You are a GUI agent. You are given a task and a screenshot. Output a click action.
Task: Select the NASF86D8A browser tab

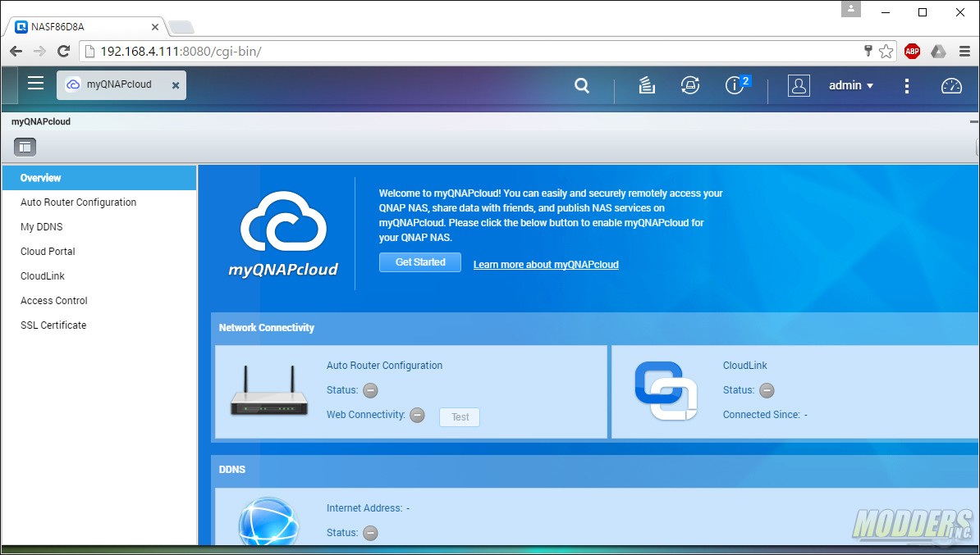coord(86,27)
